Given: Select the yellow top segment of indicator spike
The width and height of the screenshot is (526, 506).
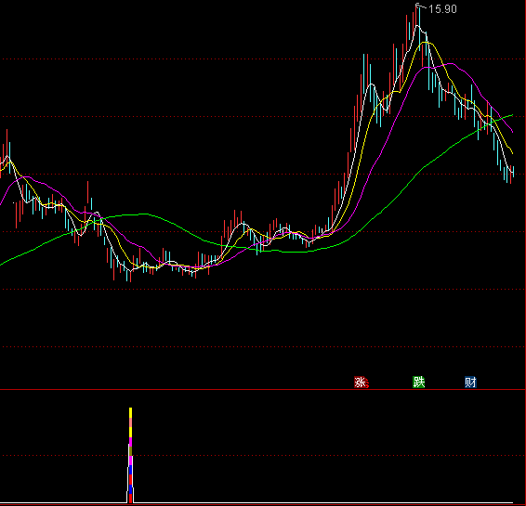Looking at the screenshot, I should [x=130, y=413].
